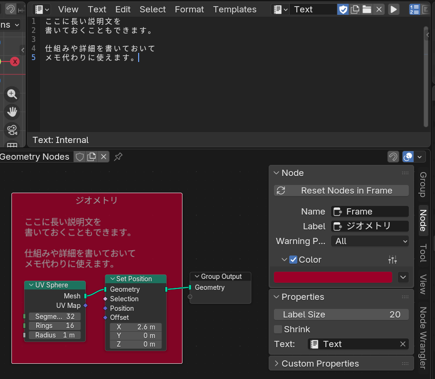
Task: Click the Run Script play button
Action: [394, 10]
